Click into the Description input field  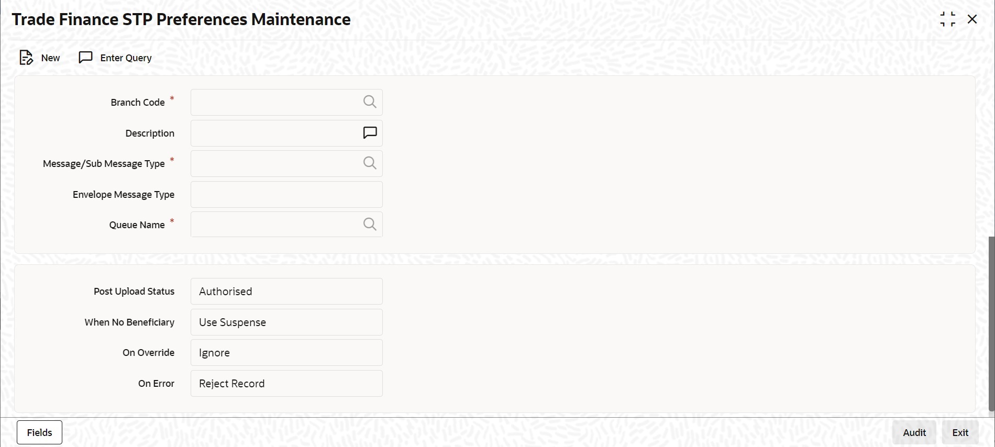275,133
